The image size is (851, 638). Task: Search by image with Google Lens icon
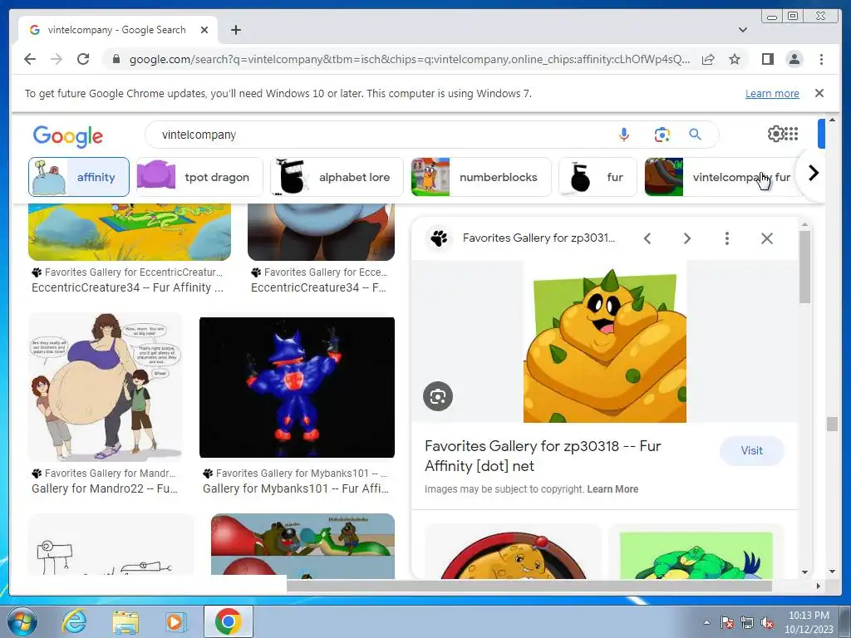coord(662,135)
